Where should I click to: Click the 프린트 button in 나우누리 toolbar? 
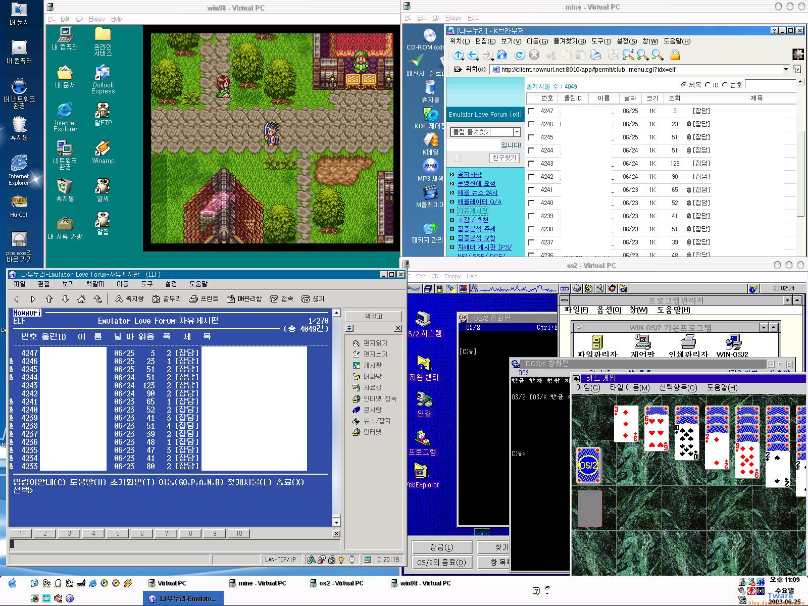pyautogui.click(x=204, y=299)
